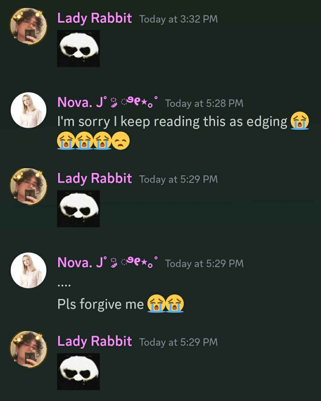Click the 'Today at 3:32 PM' timestamp
The height and width of the screenshot is (401, 321).
pos(178,19)
